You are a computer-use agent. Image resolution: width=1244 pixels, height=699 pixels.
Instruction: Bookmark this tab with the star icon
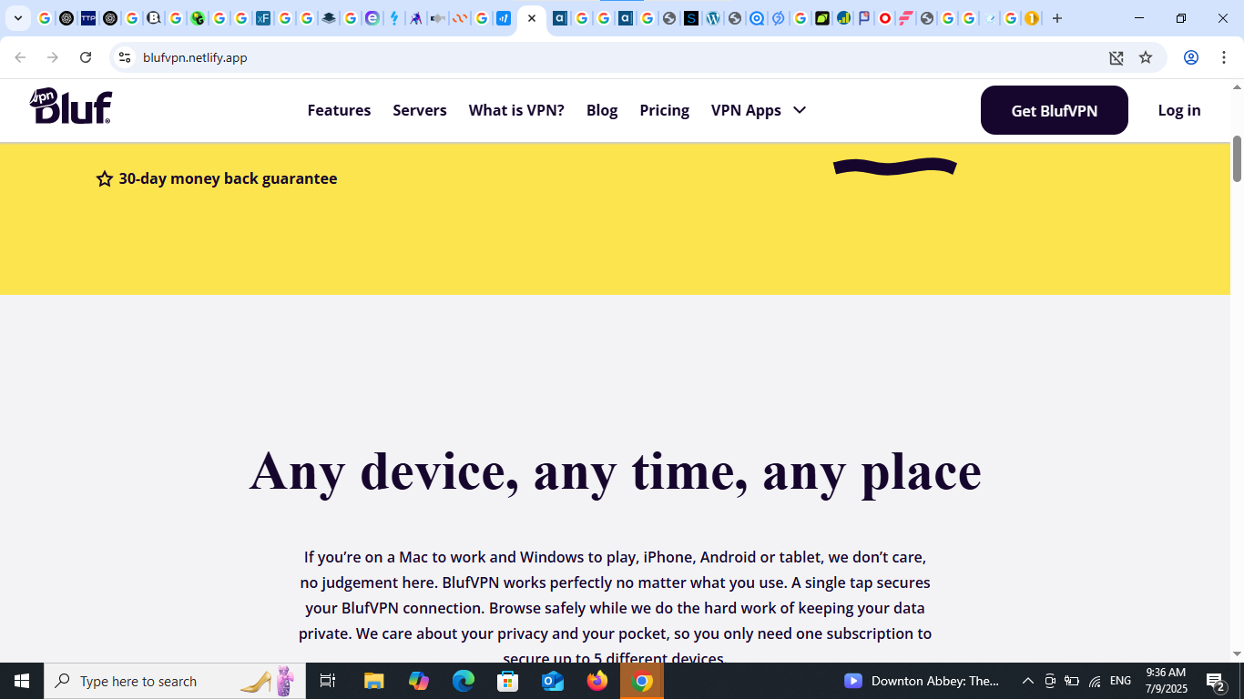[x=1146, y=57]
